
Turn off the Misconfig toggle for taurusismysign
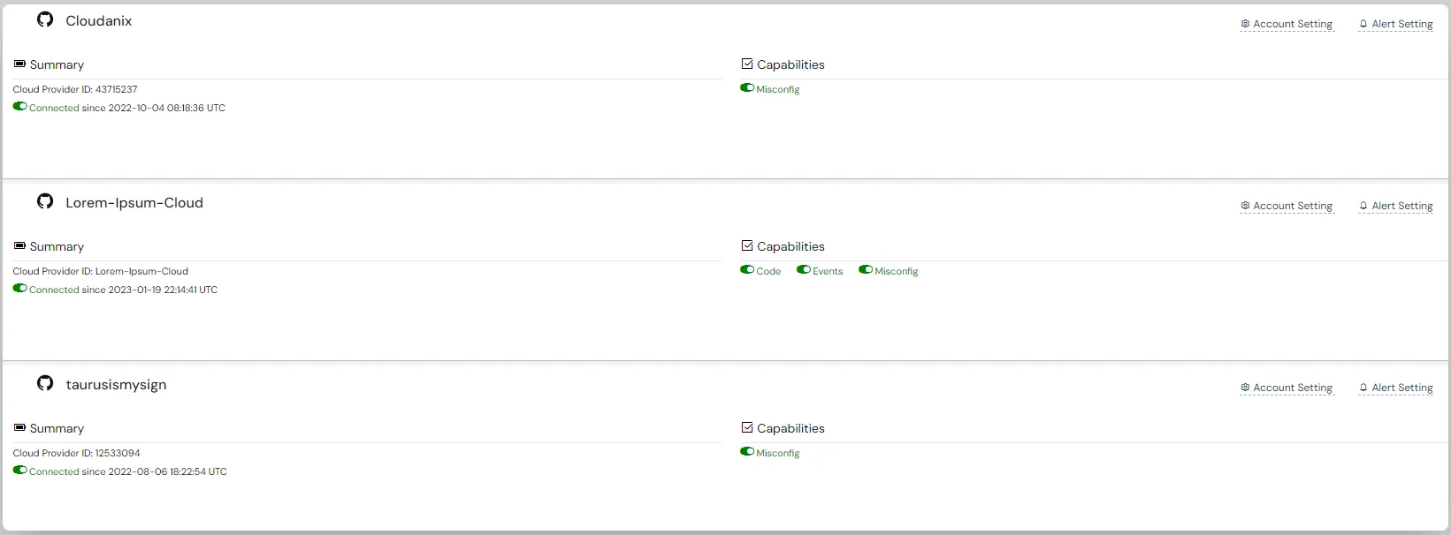(x=747, y=452)
